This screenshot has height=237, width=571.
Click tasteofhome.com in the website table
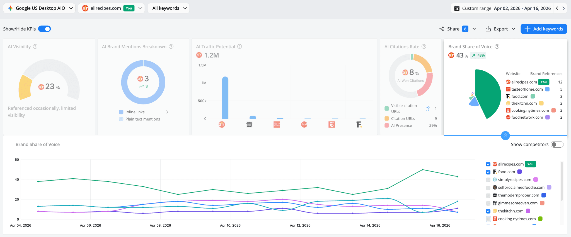click(x=527, y=89)
